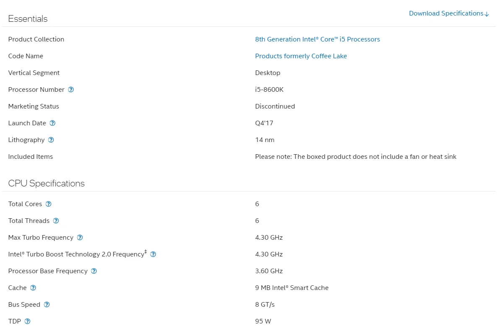Image resolution: width=497 pixels, height=326 pixels.
Task: Click help icon next to Total Cores
Action: coord(49,204)
